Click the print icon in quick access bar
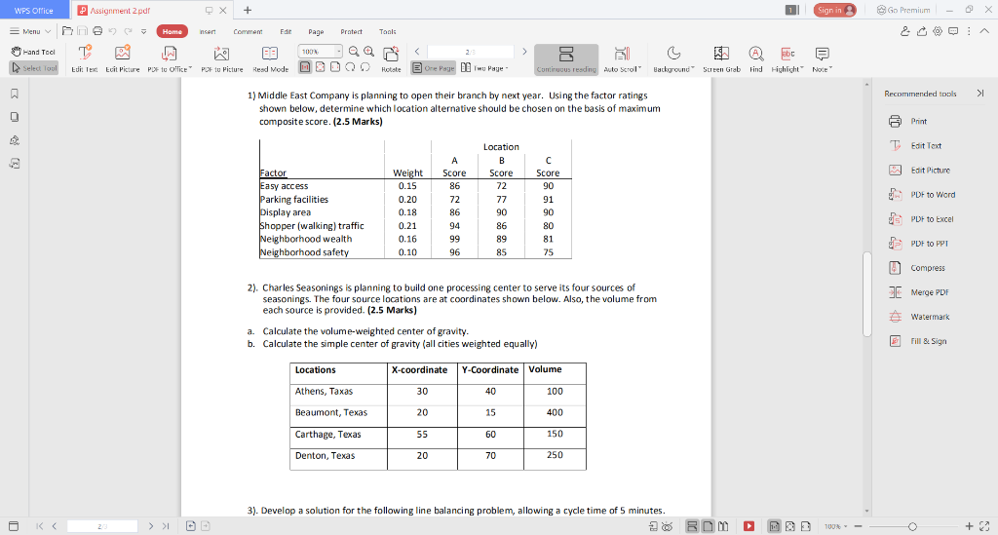The height and width of the screenshot is (535, 998). click(x=97, y=31)
